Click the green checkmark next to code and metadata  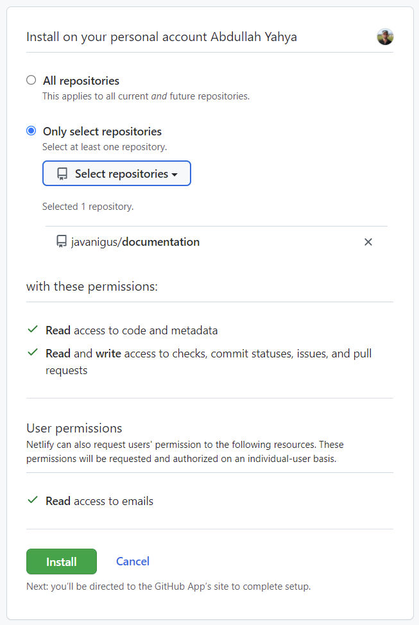click(33, 329)
